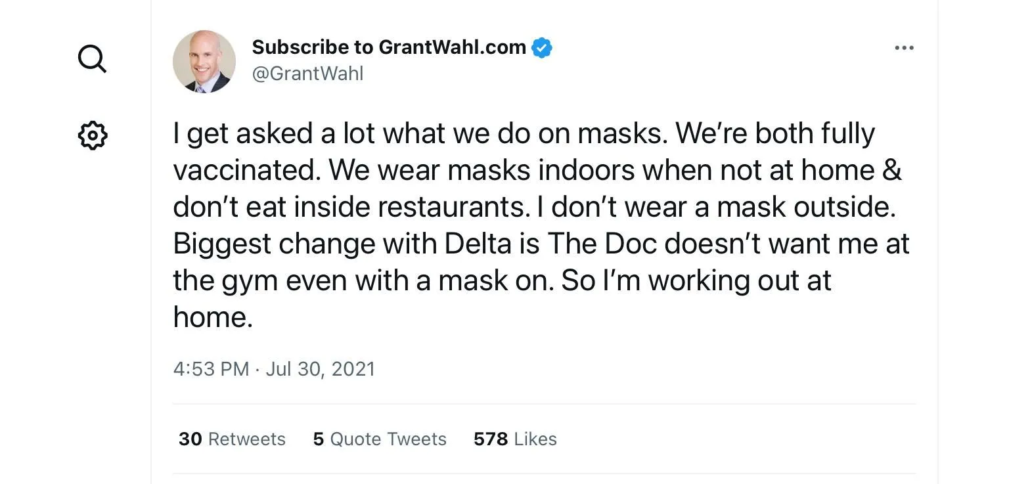Click the display name "Subscribe to GrantWahl.com"
Viewport: 1009px width, 484px height.
(x=389, y=47)
